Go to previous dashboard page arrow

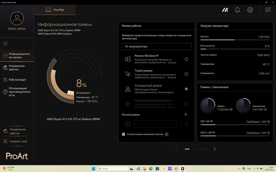pyautogui.click(x=177, y=149)
